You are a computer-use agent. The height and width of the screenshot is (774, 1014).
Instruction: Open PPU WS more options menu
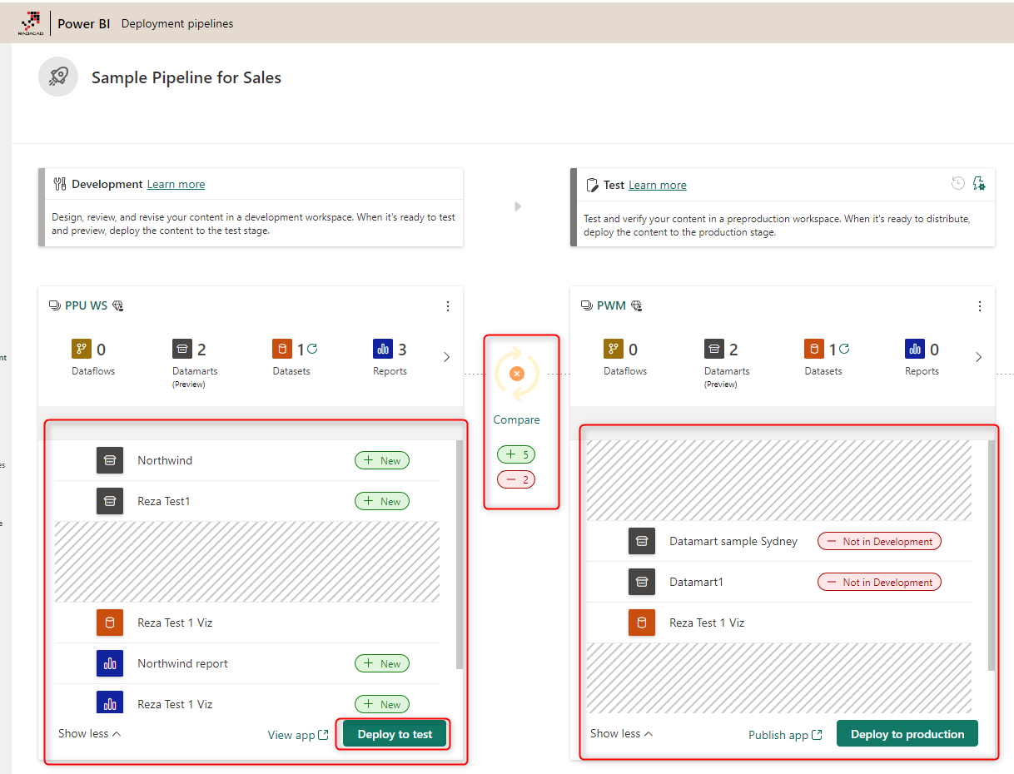point(448,306)
